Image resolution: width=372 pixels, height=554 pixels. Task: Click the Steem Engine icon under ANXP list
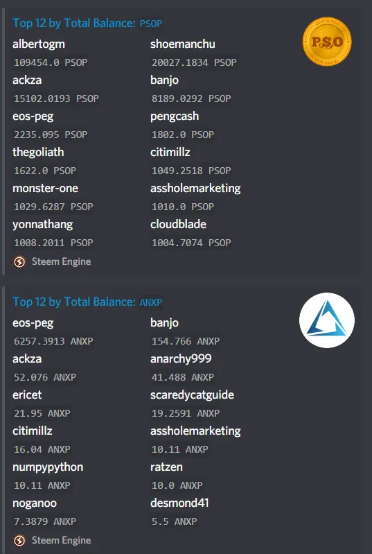[19, 541]
